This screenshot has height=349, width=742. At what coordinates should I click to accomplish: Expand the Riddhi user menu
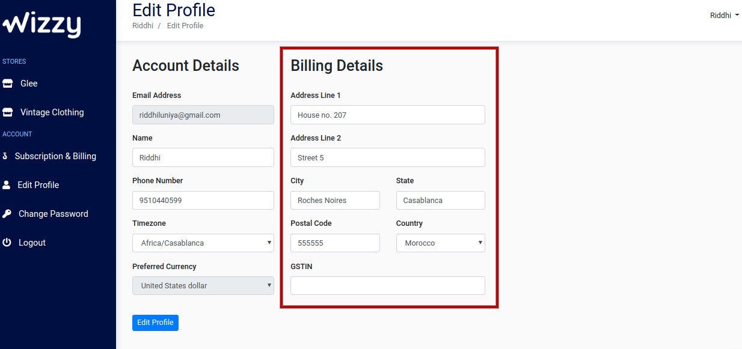725,16
